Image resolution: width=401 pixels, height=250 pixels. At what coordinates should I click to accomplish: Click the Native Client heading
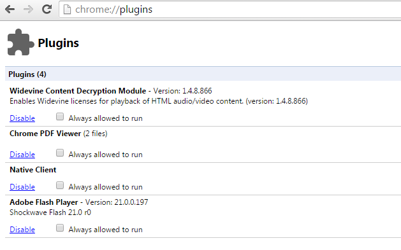[33, 170]
